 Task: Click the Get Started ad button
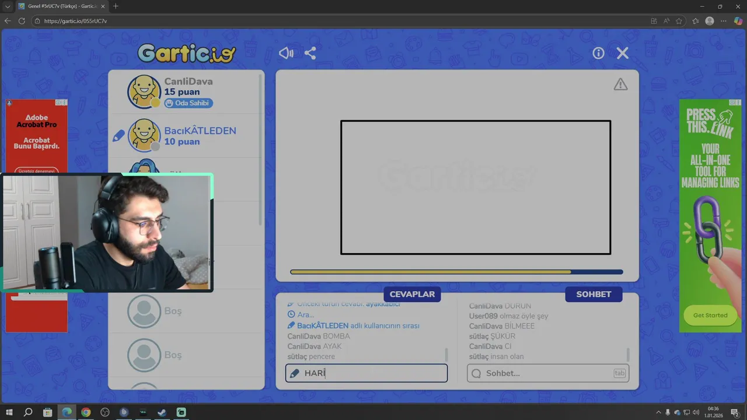point(710,316)
